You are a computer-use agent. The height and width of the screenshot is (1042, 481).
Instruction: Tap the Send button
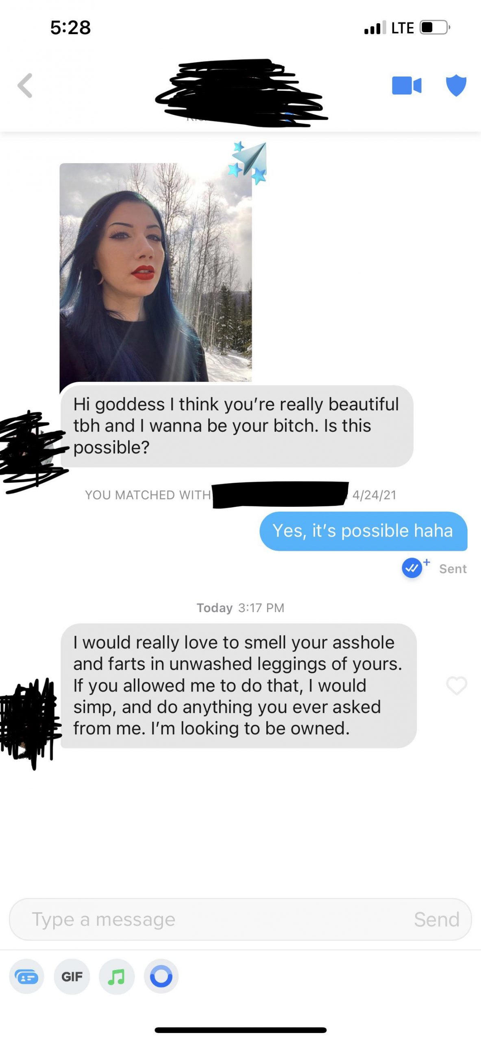[437, 919]
